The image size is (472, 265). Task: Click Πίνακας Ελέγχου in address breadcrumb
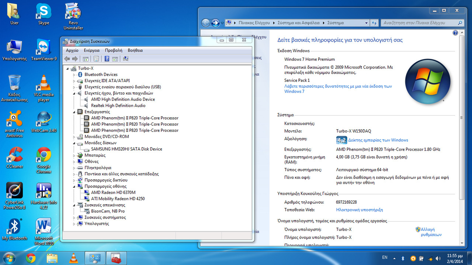coord(254,23)
